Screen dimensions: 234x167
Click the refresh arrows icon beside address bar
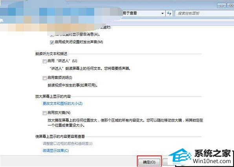[x=169, y=13]
